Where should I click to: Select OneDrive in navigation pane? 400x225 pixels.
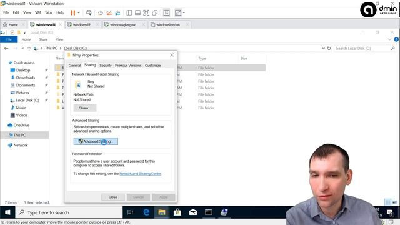(21, 125)
